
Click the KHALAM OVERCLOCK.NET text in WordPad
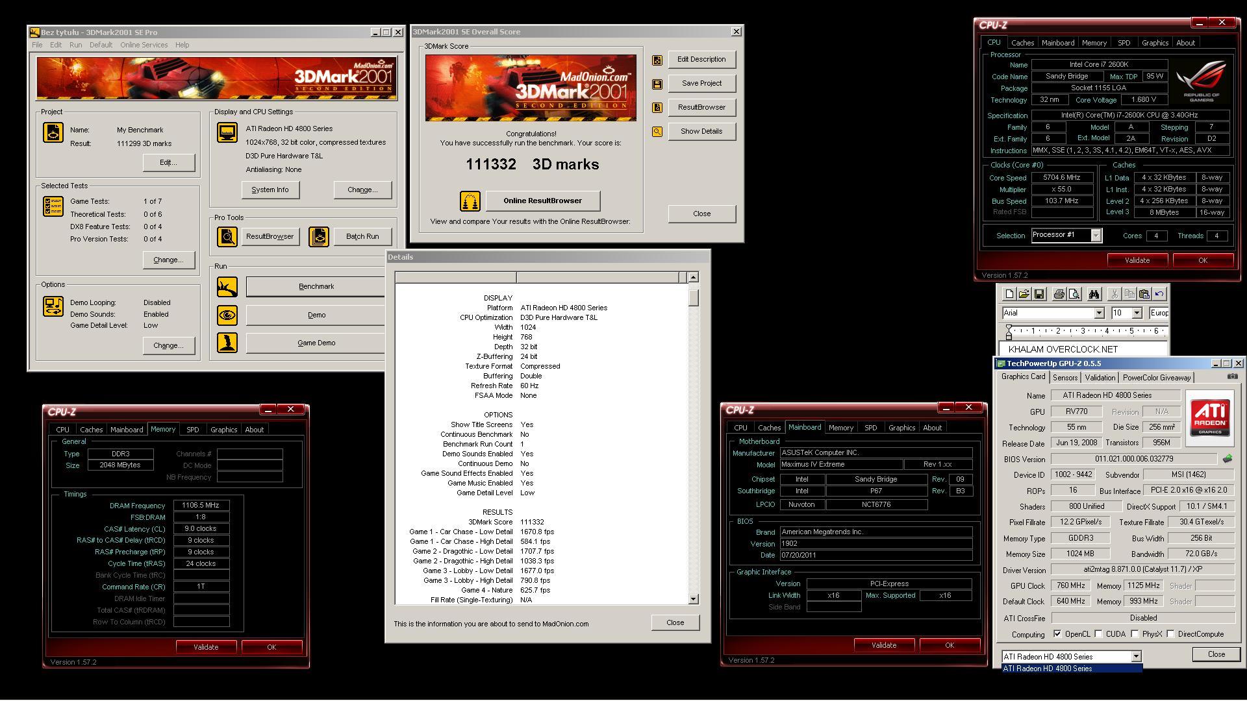tap(1063, 350)
